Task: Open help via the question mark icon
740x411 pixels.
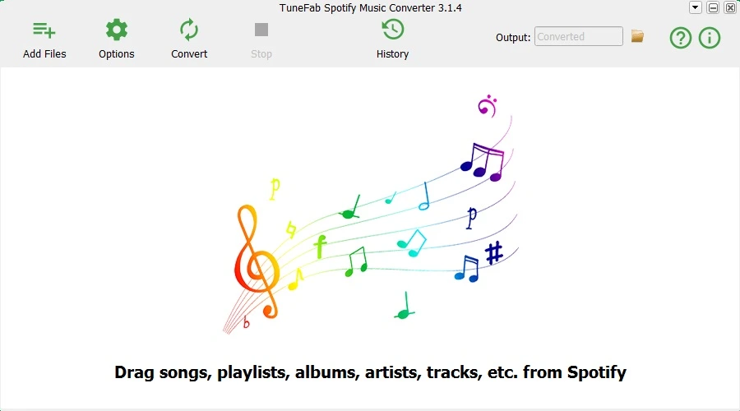Action: point(681,38)
